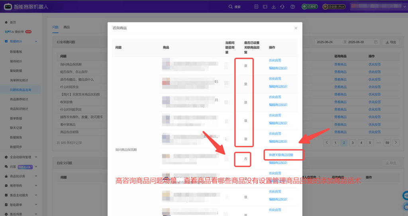Click the customer service headset icon
408x216 pixels.
(x=282, y=7)
